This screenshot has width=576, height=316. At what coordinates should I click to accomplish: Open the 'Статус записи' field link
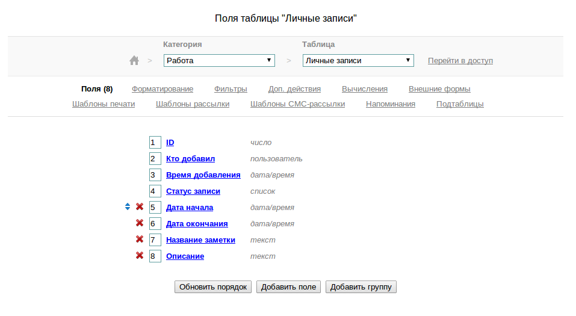tap(193, 191)
